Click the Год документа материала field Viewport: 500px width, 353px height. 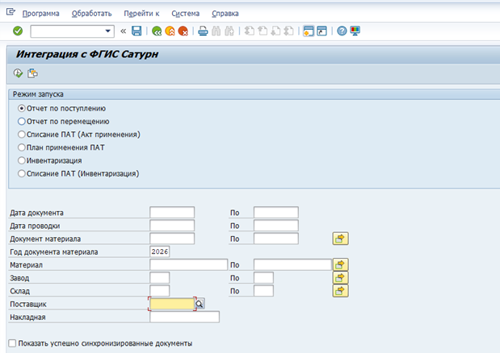159,251
